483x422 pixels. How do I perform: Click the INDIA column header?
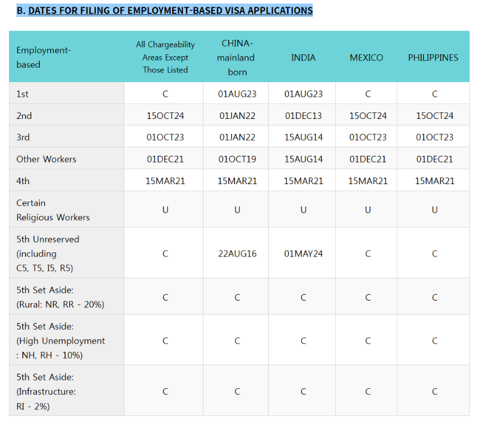304,57
